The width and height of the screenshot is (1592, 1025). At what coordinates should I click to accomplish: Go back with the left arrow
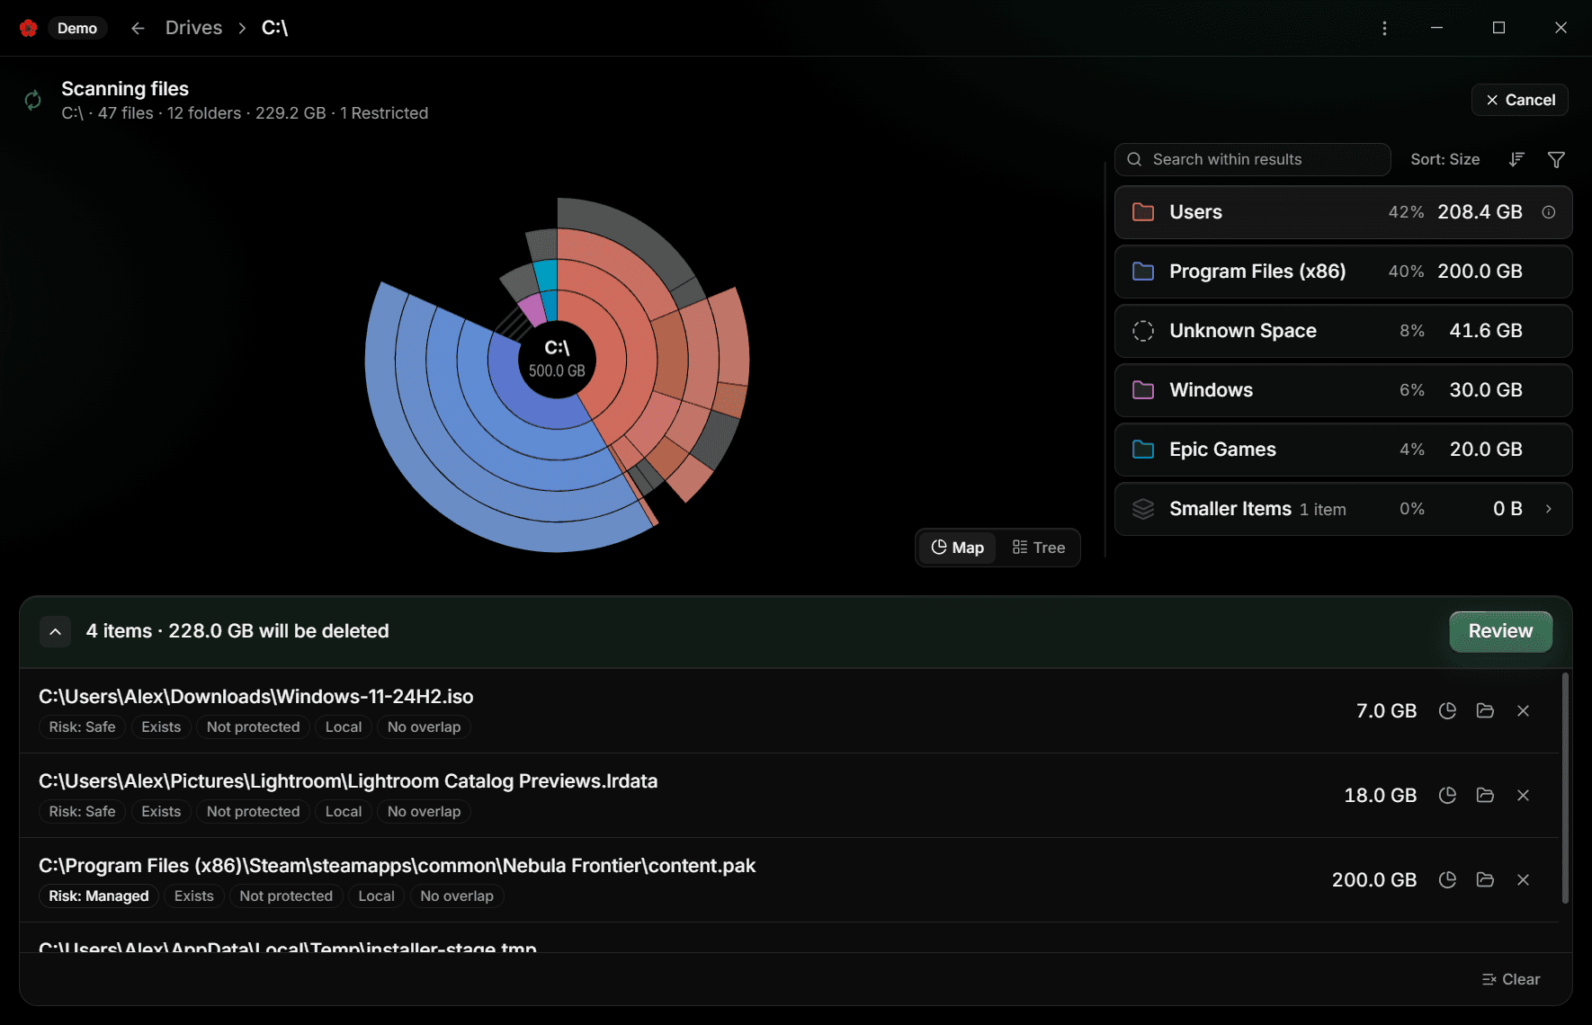pos(138,28)
